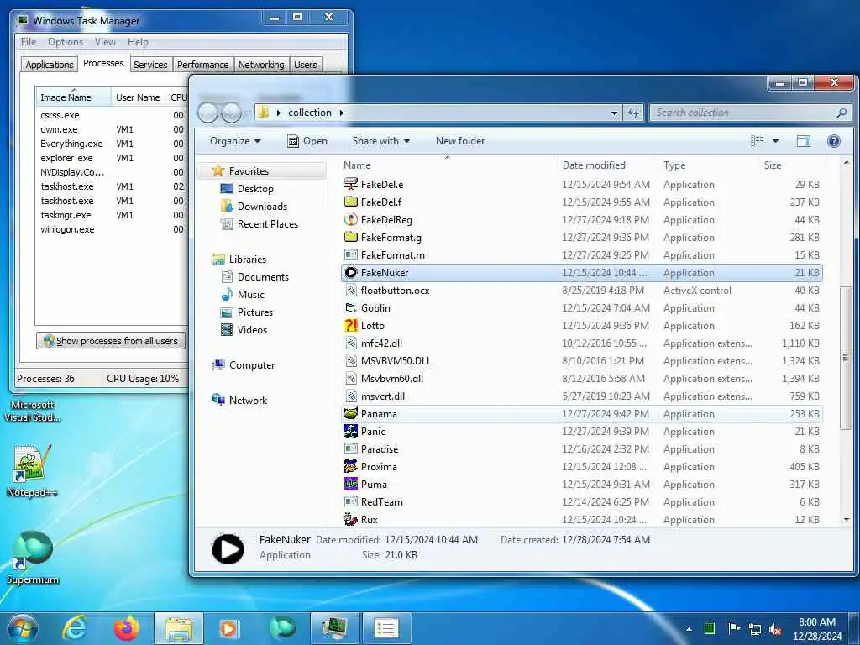Viewport: 860px width, 645px height.
Task: Open Notepad++ desktop shortcut
Action: click(x=33, y=472)
